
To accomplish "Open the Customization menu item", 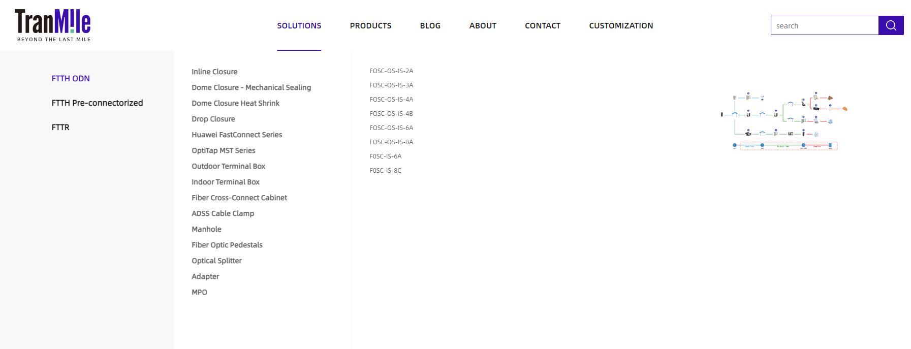I will point(621,25).
